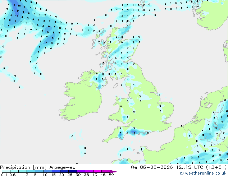Pick the 35–40 mm purple legend swatch
This screenshot has width=228, height=176.
click(89, 171)
